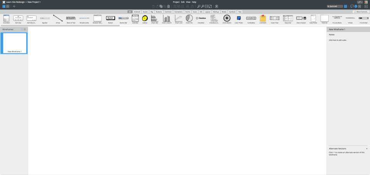Show wireframes as list in navigator

click(25, 30)
